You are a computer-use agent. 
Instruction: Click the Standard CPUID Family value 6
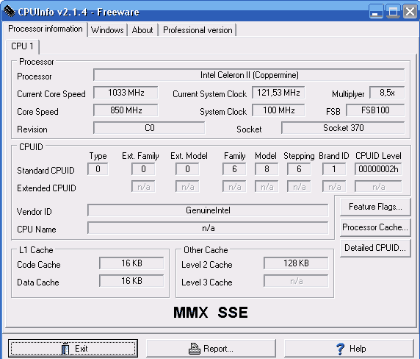pos(234,169)
